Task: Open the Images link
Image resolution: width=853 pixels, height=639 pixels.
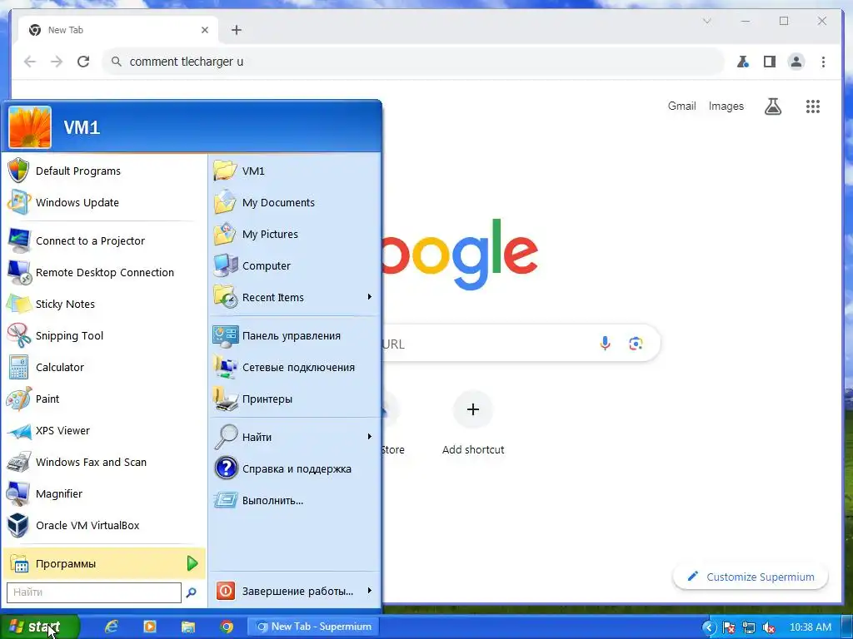Action: tap(726, 106)
